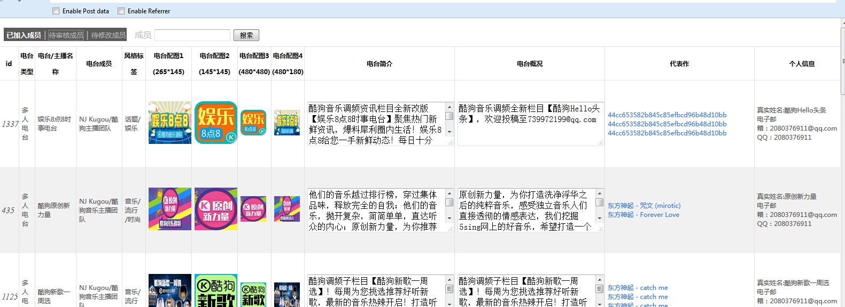Click down arrow in row 435 电台概况 box
This screenshot has height=307, width=845.
600,218
